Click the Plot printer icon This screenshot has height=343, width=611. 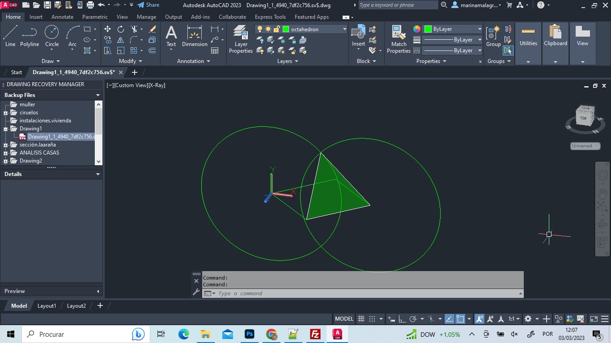point(90,5)
